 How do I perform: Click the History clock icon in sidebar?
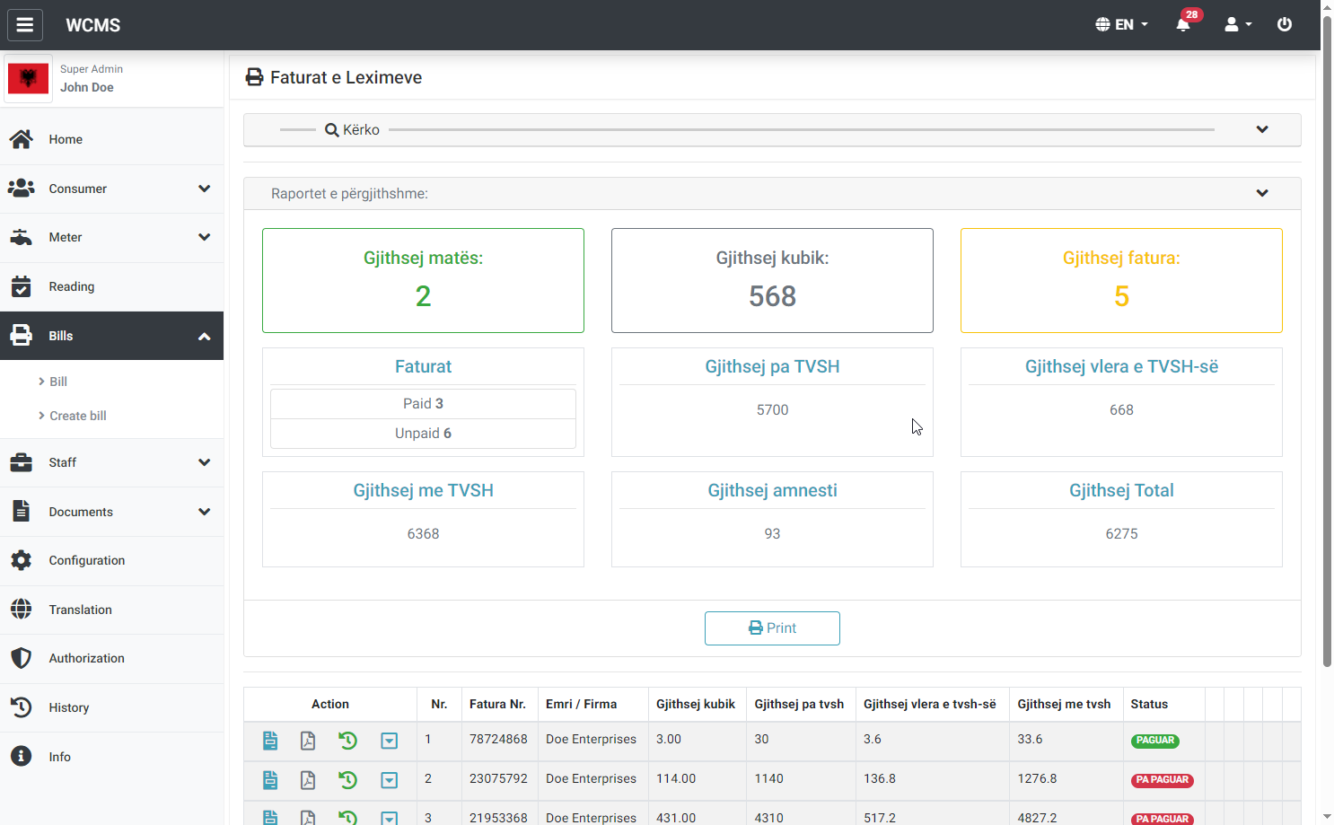(21, 707)
